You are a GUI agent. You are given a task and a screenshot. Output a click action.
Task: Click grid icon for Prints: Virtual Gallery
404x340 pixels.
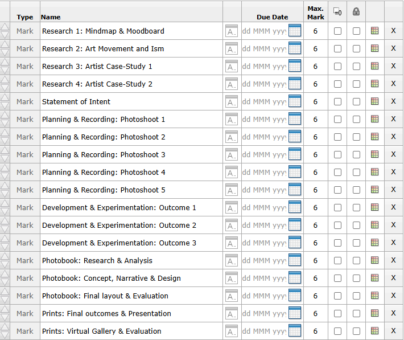(x=374, y=331)
